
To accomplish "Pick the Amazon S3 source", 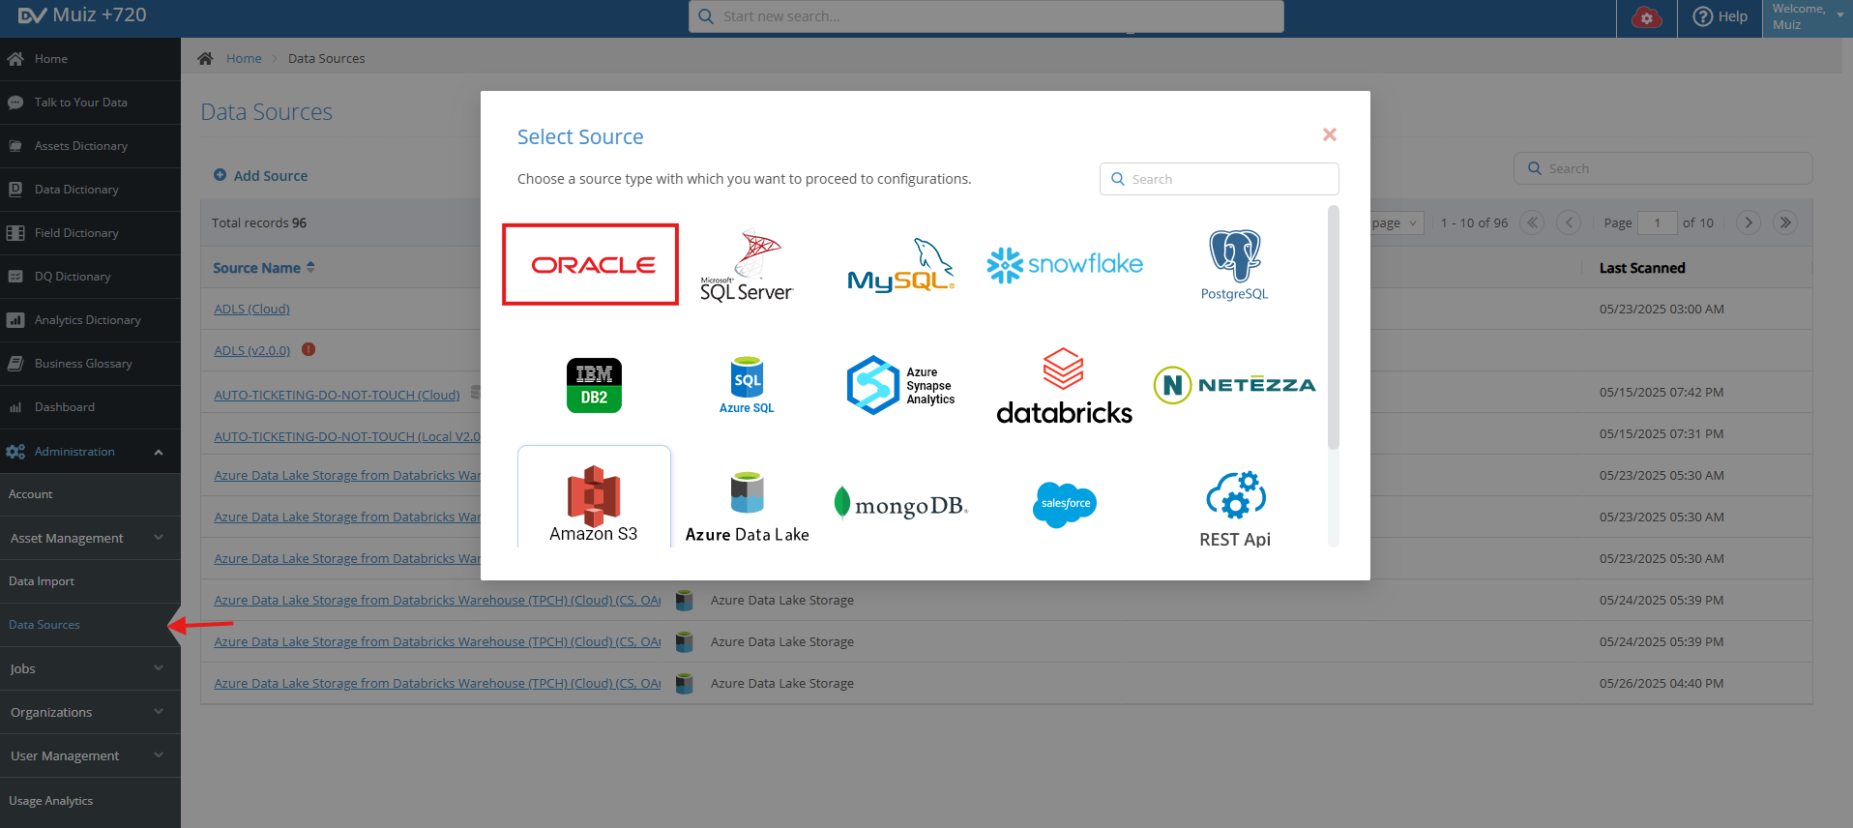I will tap(594, 498).
